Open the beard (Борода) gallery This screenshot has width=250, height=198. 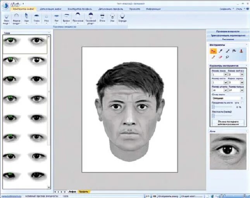(122, 18)
